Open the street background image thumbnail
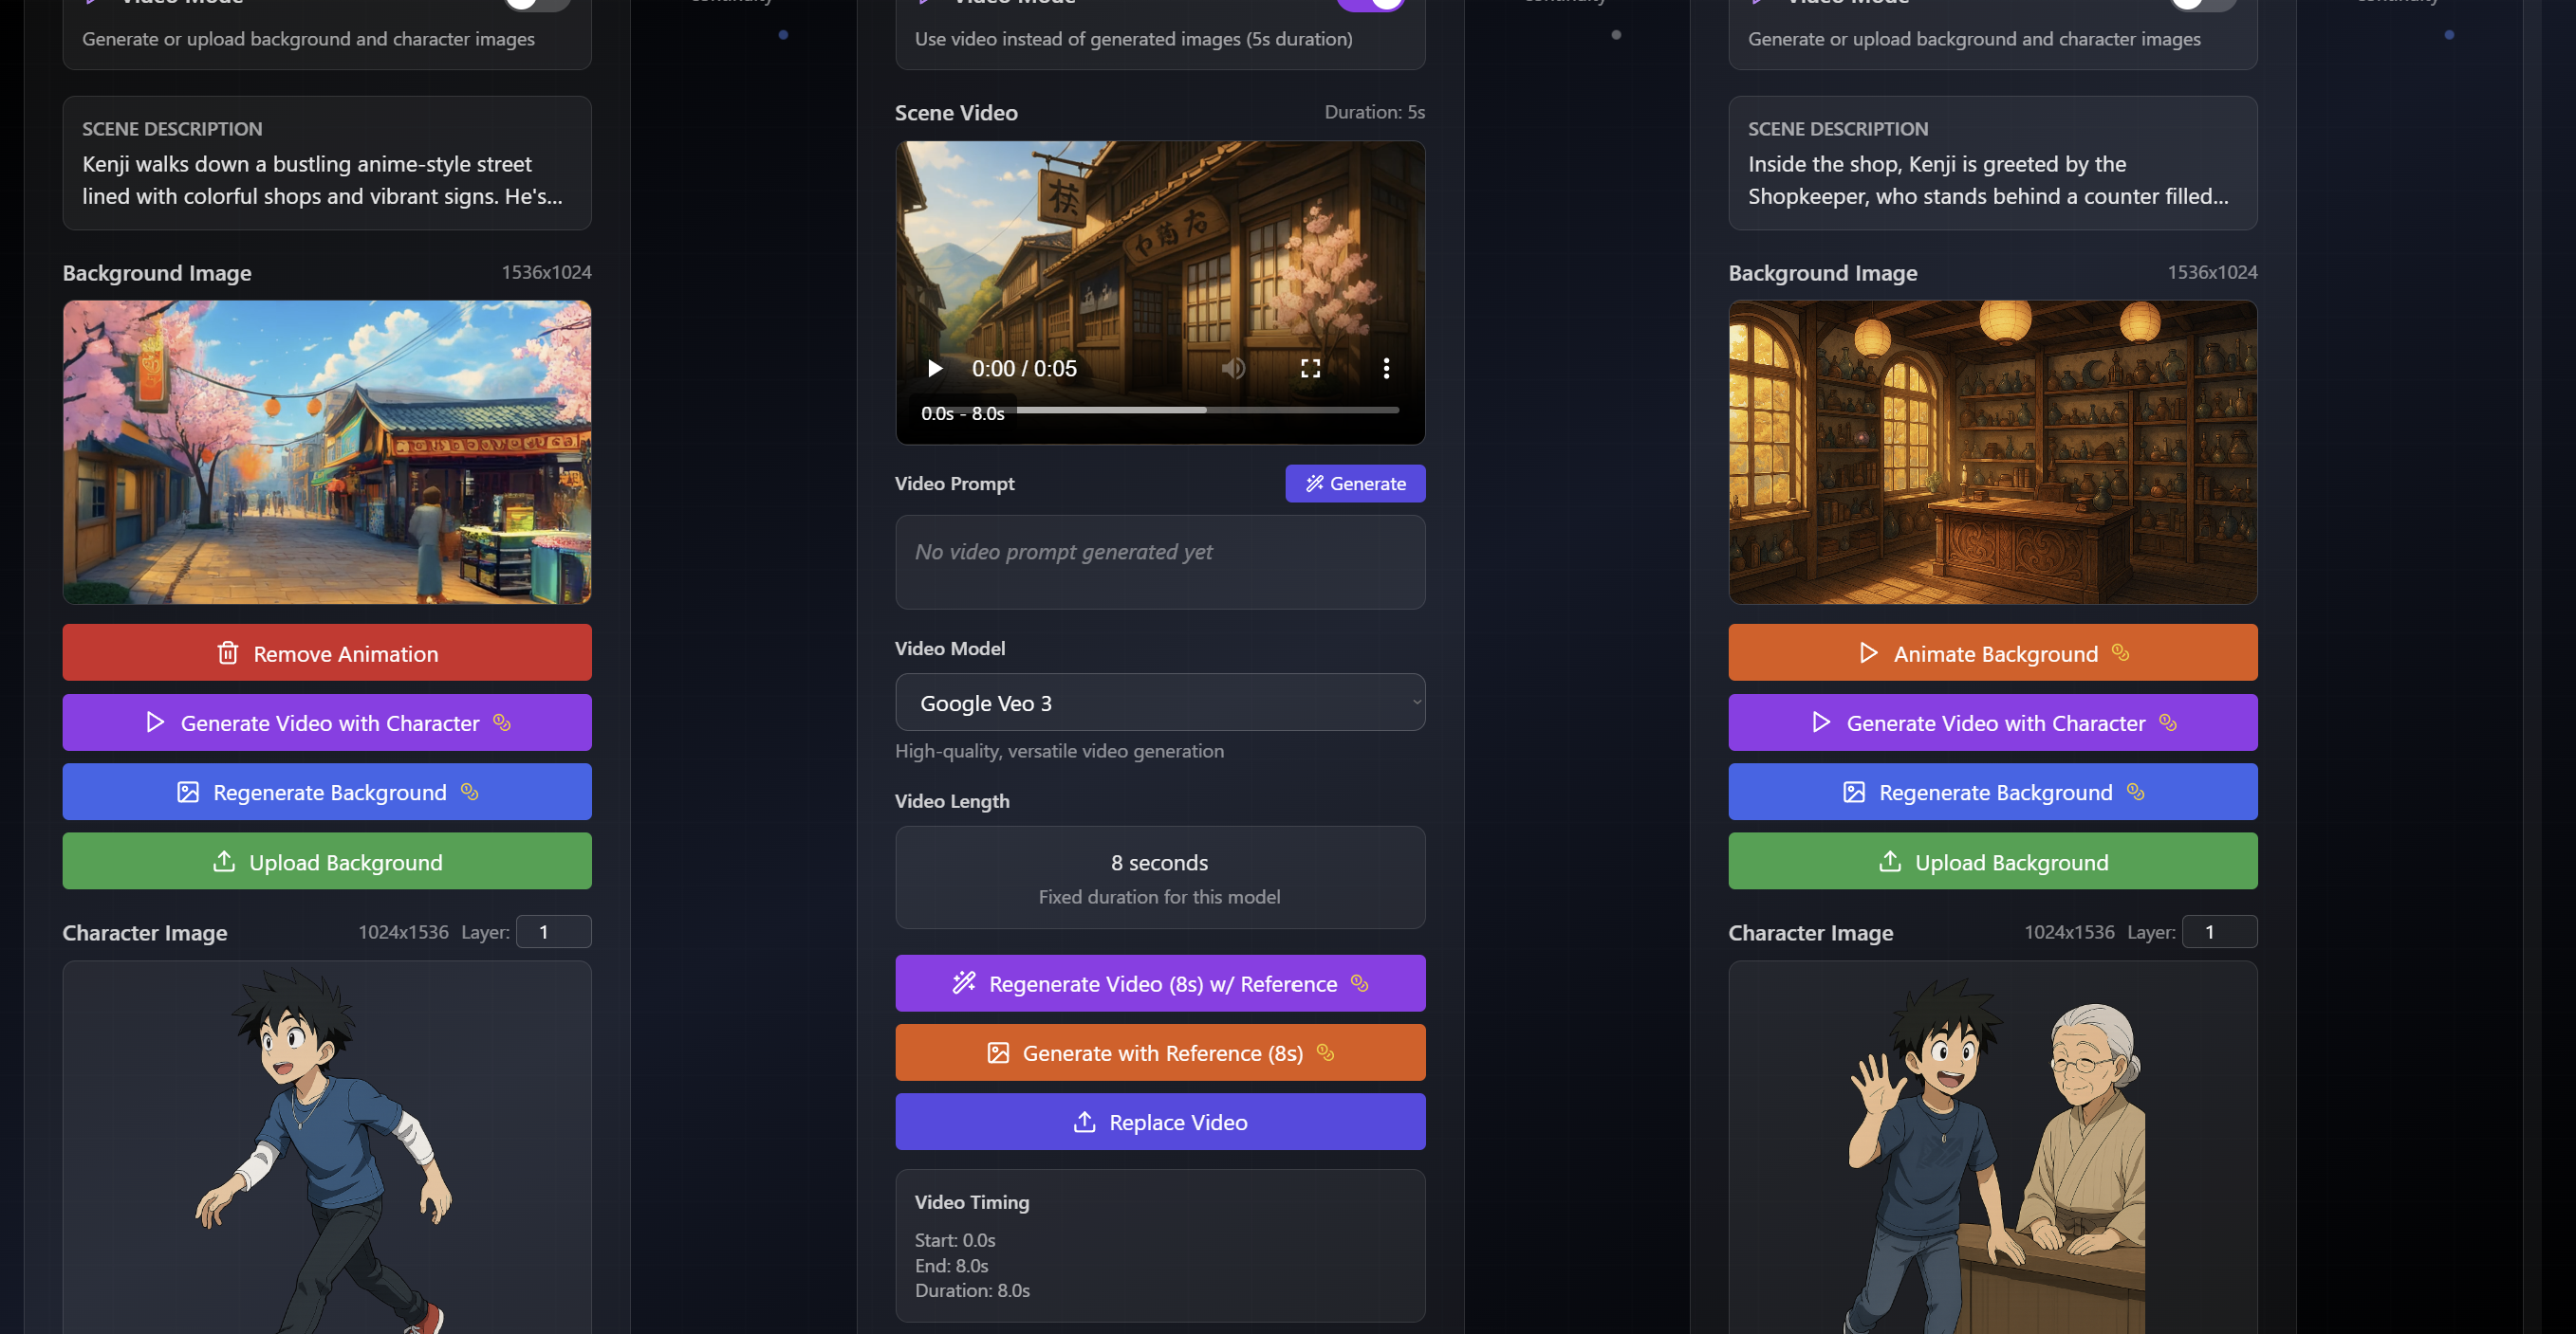 (x=327, y=451)
